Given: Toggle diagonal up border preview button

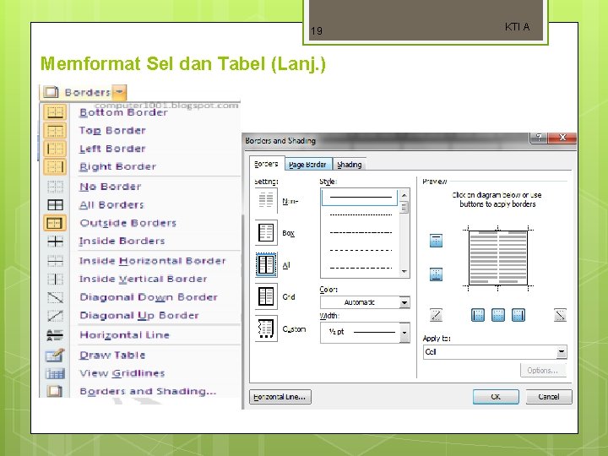Looking at the screenshot, I should 437,315.
